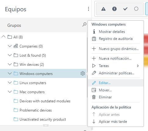The width and height of the screenshot is (148, 131).
Task: Expand the Lost & found (5) group
Action: (10, 55)
